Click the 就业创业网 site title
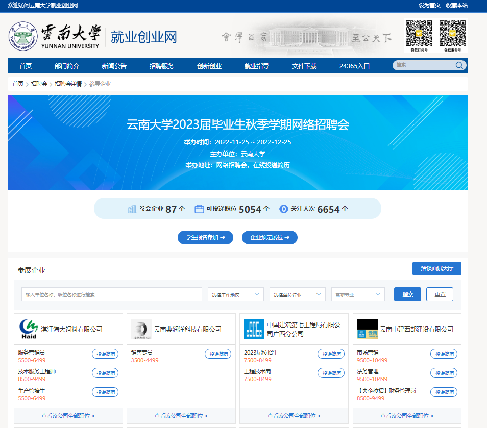The image size is (487, 428). click(x=143, y=37)
